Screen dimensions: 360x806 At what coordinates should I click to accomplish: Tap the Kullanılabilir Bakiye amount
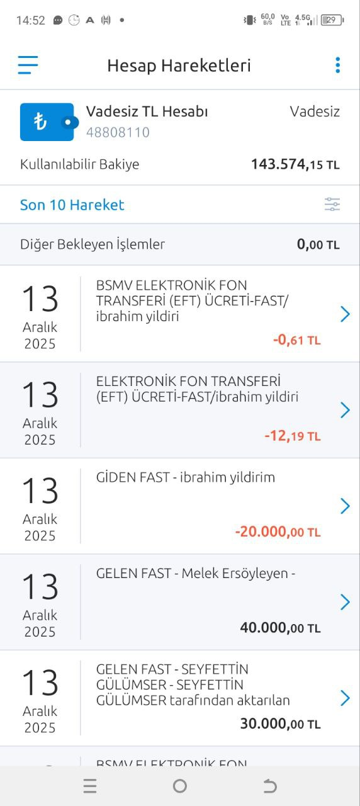tap(295, 164)
